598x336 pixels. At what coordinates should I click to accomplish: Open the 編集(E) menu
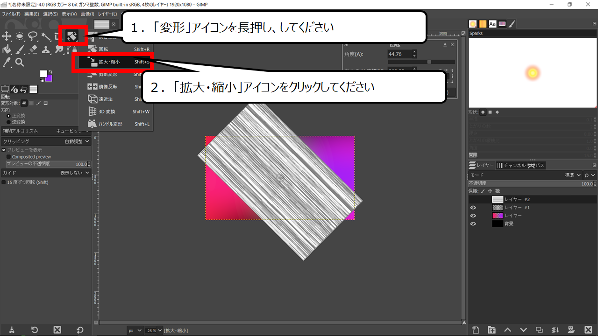32,14
